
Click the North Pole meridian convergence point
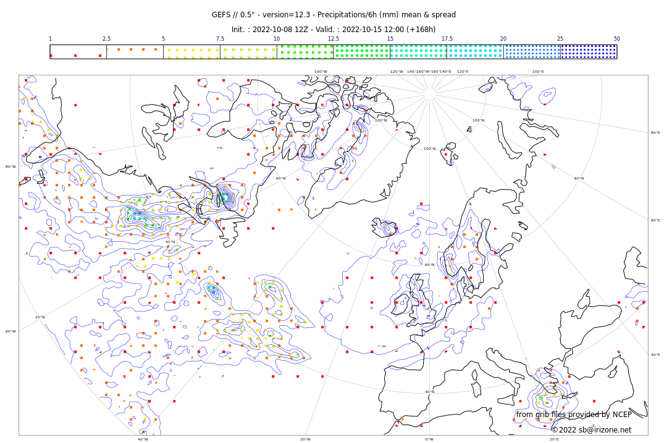tap(430, 94)
